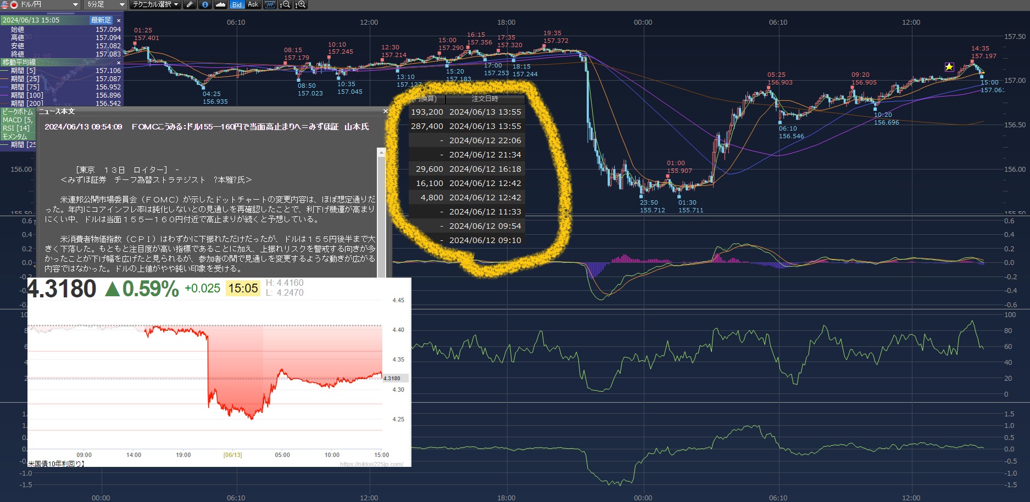Screen dimensions: 1030x502
Task: Toggle the 最新足 latest-bar button
Action: pyautogui.click(x=101, y=20)
